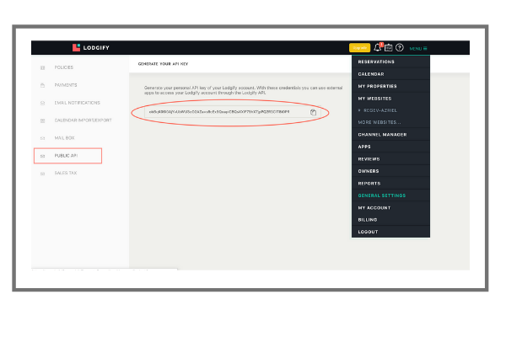The width and height of the screenshot is (506, 337).
Task: Open the Email Notifications section
Action: pyautogui.click(x=77, y=103)
